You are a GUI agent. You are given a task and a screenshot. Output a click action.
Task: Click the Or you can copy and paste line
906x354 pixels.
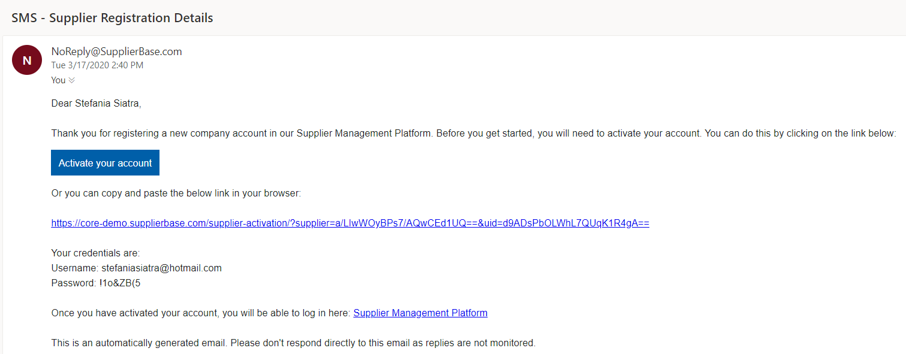tap(176, 193)
